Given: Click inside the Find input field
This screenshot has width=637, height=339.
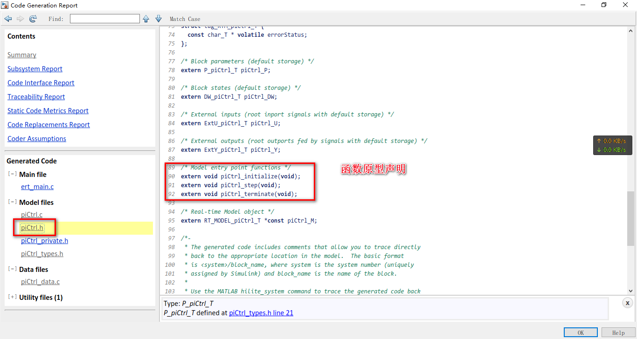Looking at the screenshot, I should (104, 19).
